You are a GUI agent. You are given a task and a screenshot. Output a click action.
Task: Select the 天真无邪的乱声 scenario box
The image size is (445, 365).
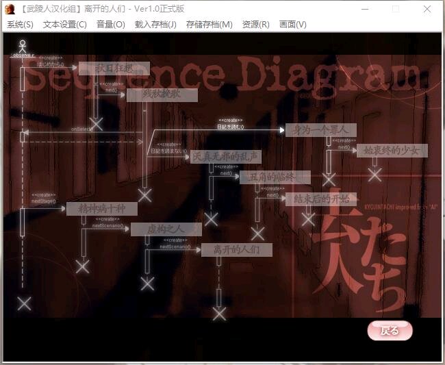pos(226,157)
